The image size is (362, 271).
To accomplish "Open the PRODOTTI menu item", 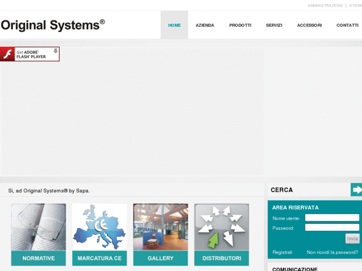I will tap(240, 25).
